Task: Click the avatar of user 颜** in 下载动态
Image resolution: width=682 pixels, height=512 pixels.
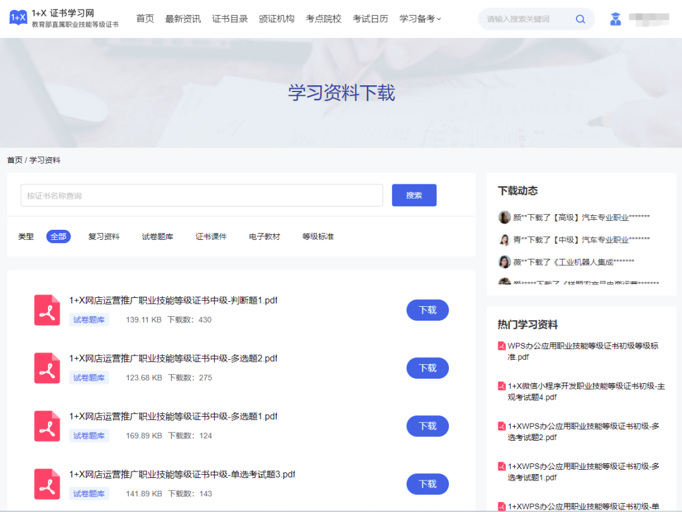Action: [x=504, y=217]
